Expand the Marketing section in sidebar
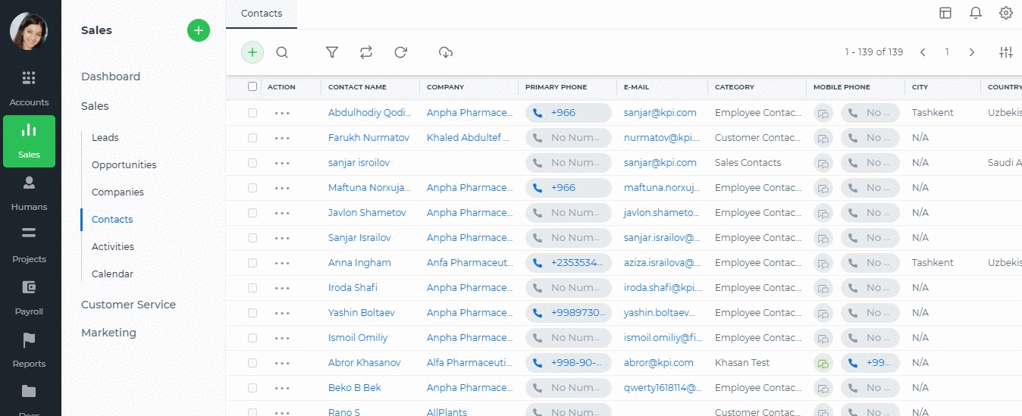The height and width of the screenshot is (416, 1022). 108,333
